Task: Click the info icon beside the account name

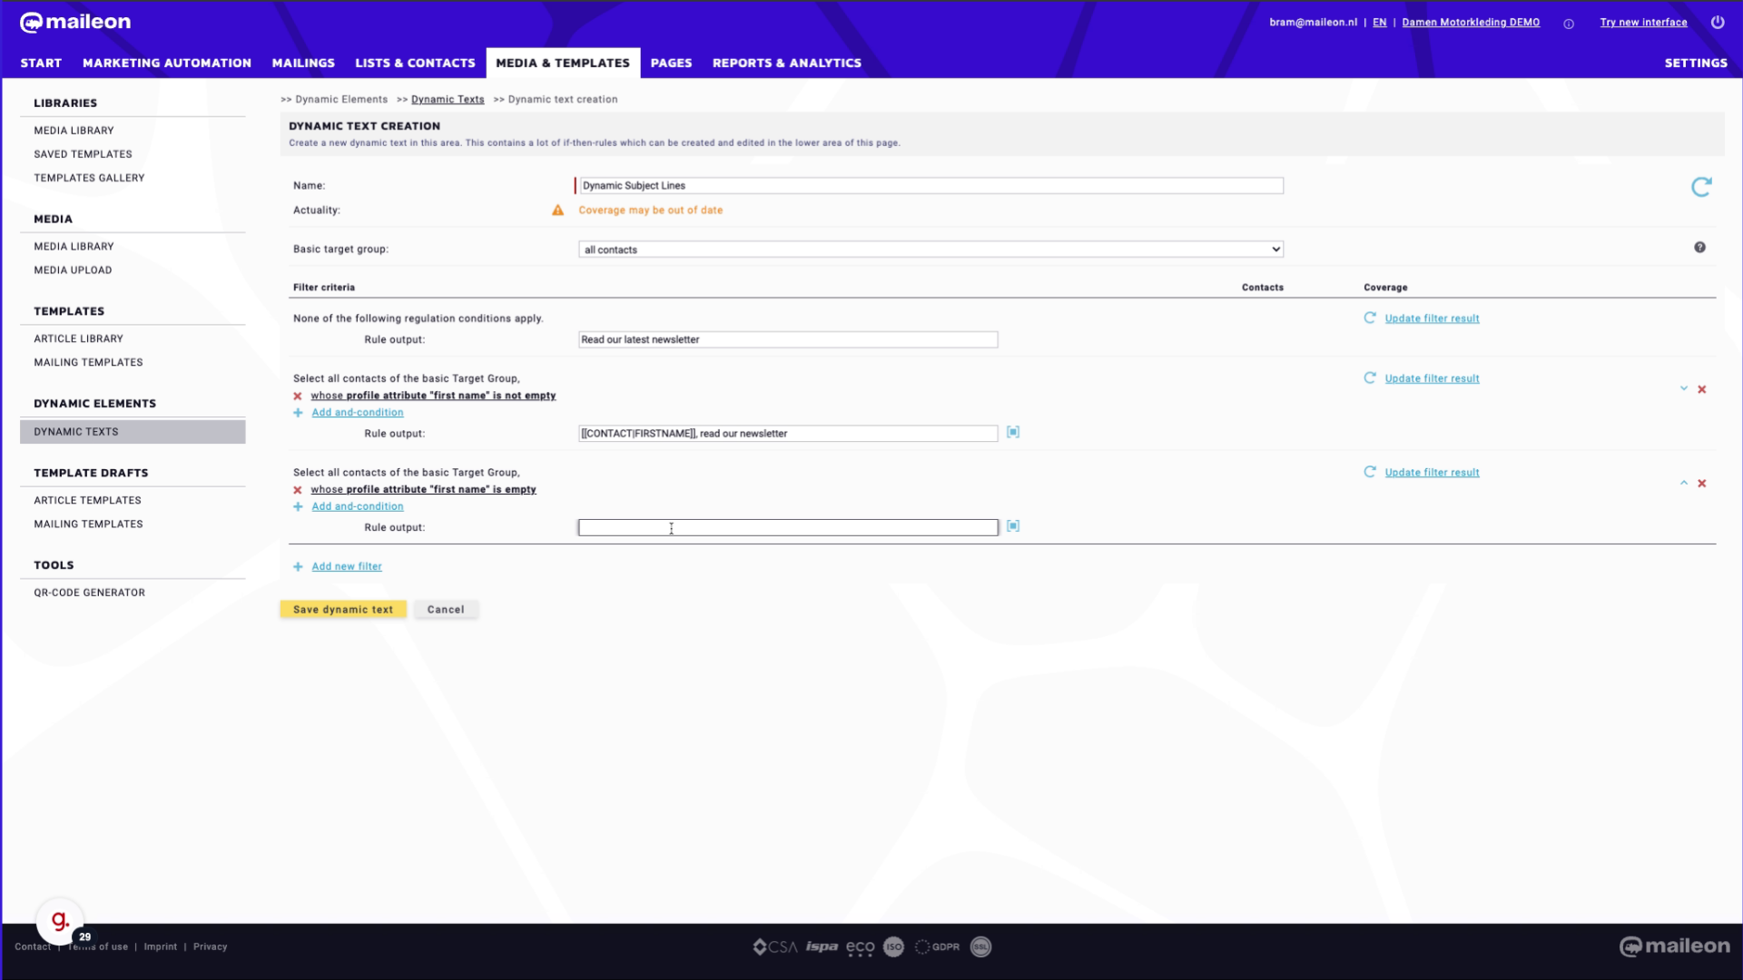Action: 1569,24
